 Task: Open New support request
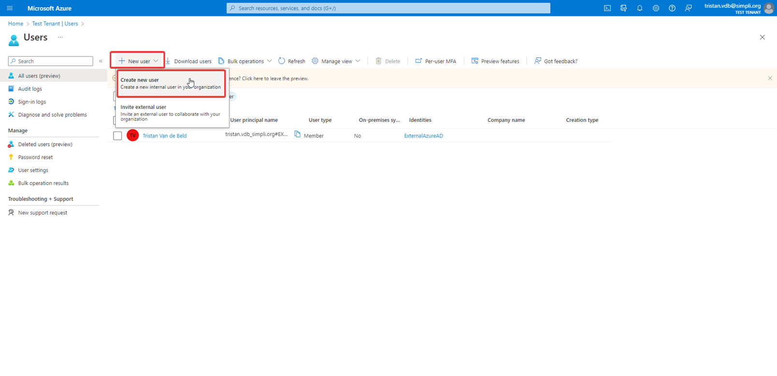pyautogui.click(x=43, y=213)
